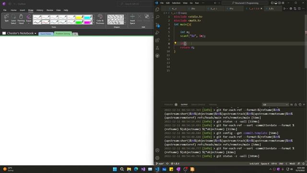Open the Eraser dropdown arrow
The image size is (307, 173).
coord(29,24)
